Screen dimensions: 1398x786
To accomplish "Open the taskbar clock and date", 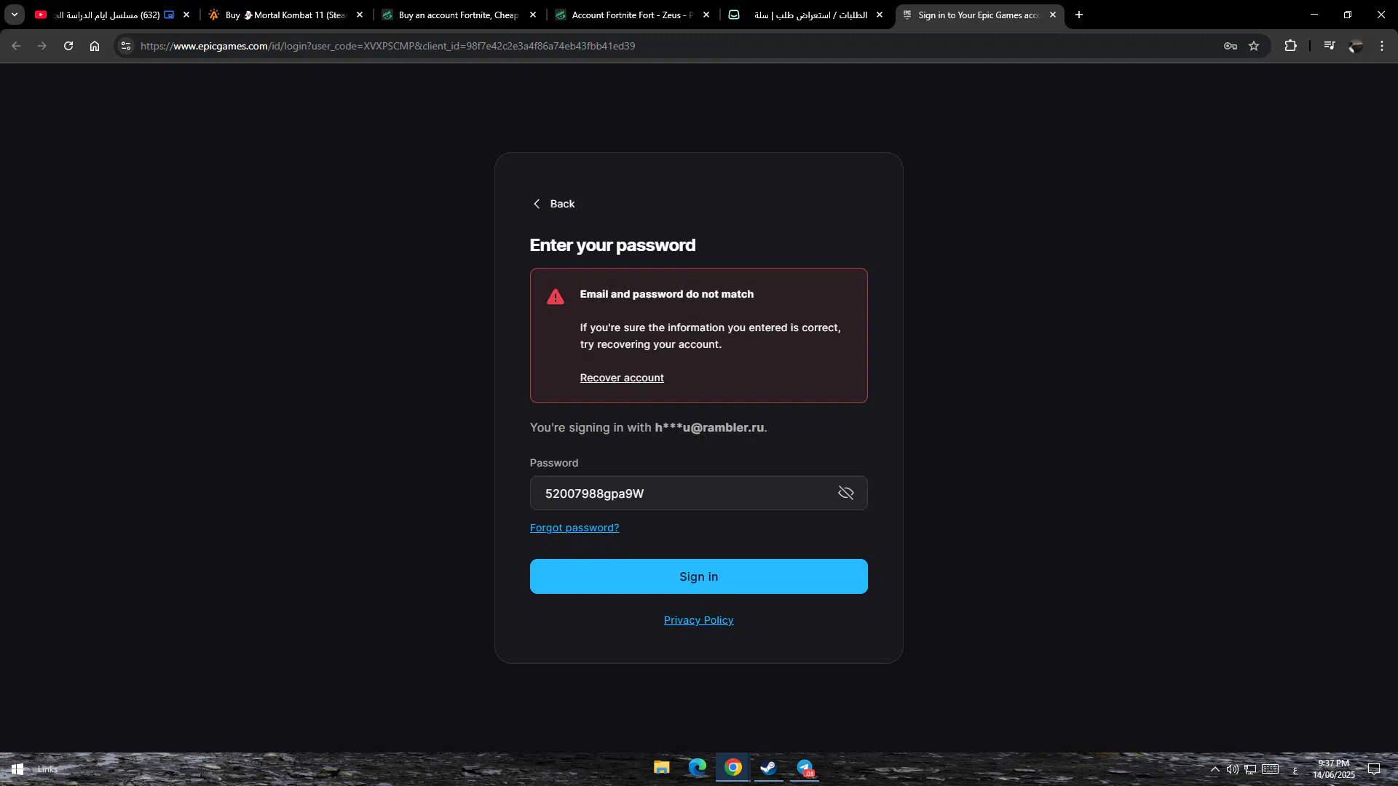I will [x=1334, y=769].
